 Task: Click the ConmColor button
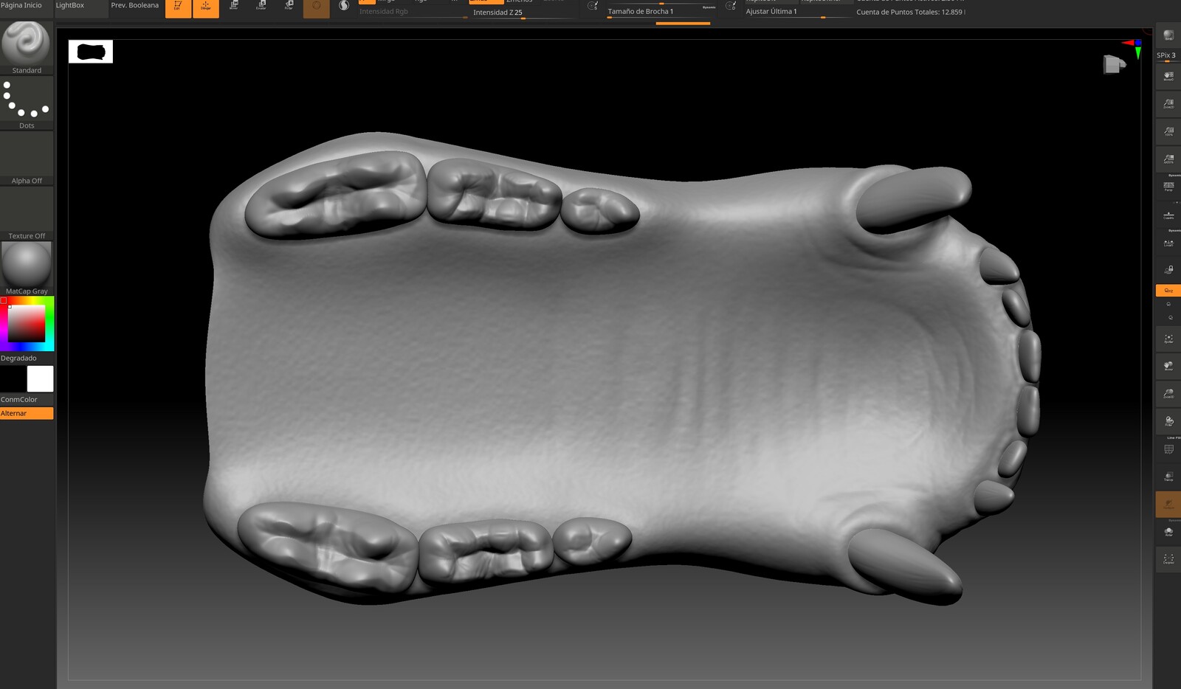click(x=27, y=399)
